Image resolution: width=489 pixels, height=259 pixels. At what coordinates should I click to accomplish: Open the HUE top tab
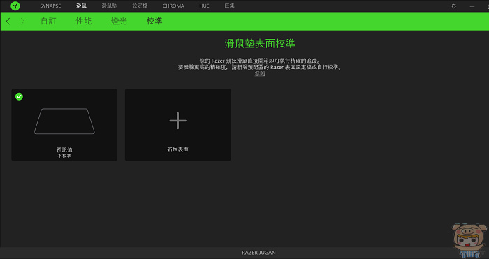pyautogui.click(x=204, y=6)
